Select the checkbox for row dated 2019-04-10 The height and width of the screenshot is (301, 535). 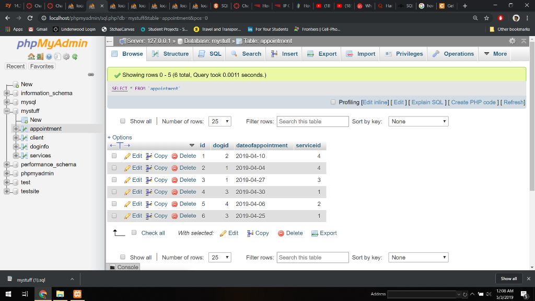pyautogui.click(x=114, y=156)
